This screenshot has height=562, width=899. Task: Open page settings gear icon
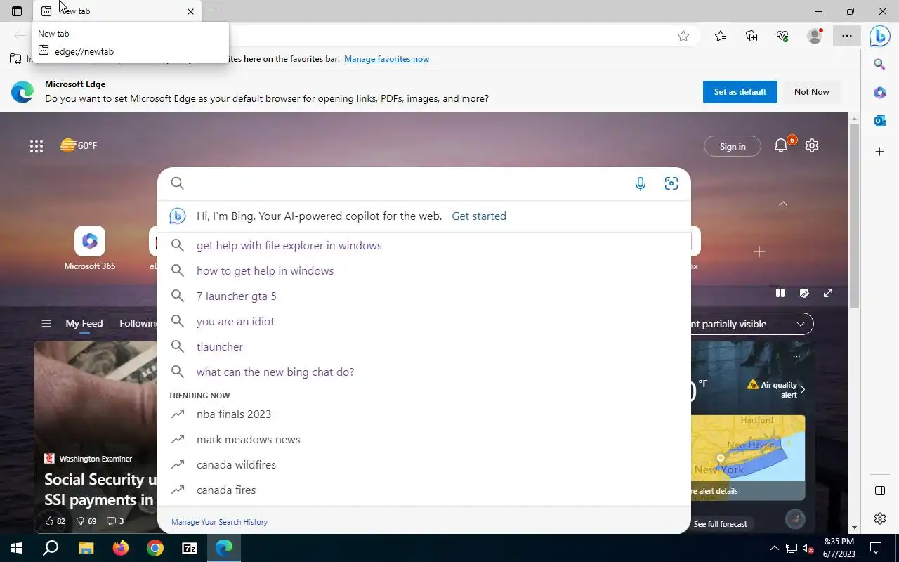pos(812,145)
